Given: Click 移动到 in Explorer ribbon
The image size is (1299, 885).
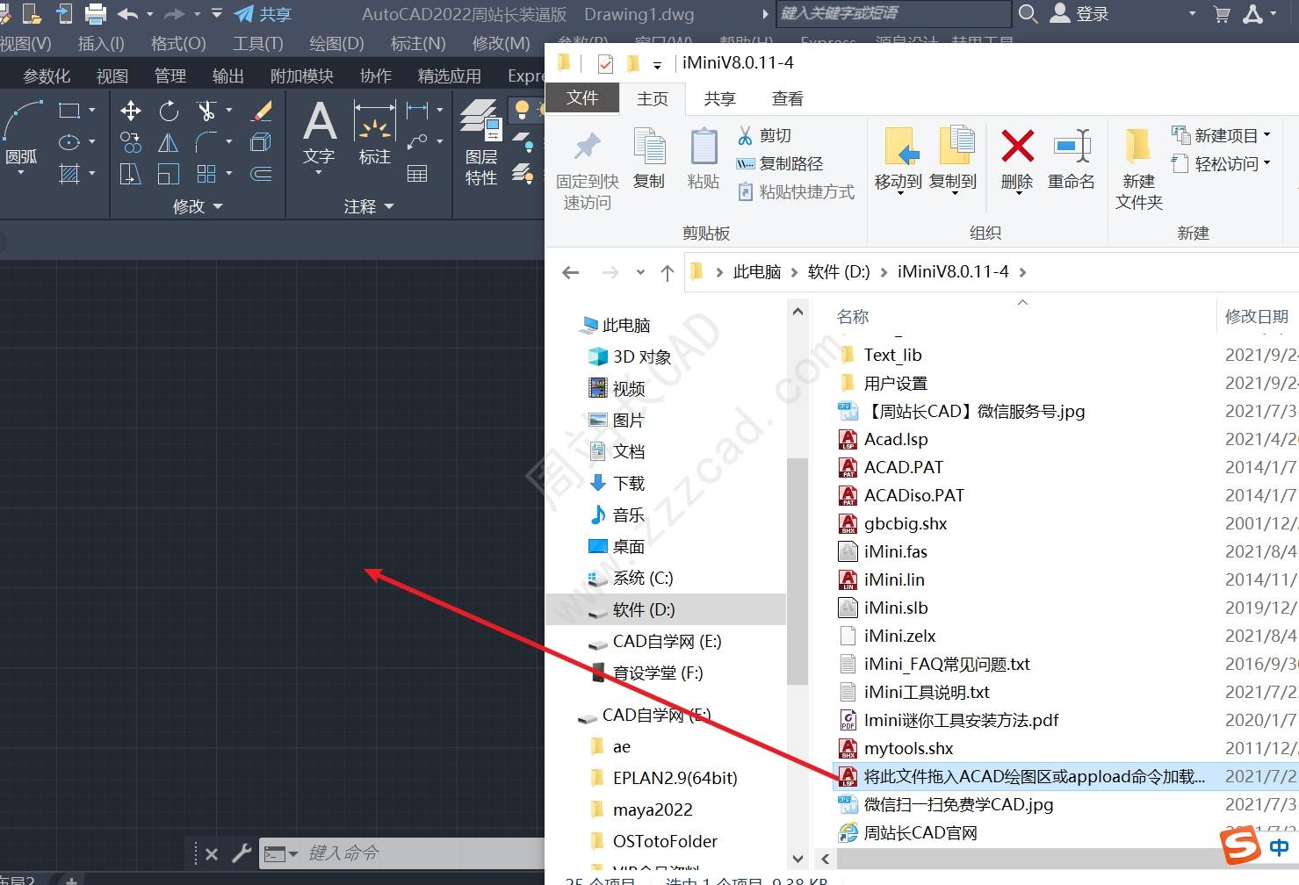Looking at the screenshot, I should (x=898, y=161).
